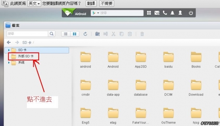Click the AirDroid logo

coord(74,13)
